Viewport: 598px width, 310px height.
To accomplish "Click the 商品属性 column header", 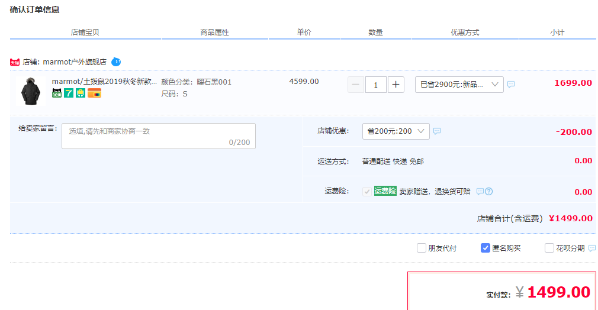I will pyautogui.click(x=214, y=33).
